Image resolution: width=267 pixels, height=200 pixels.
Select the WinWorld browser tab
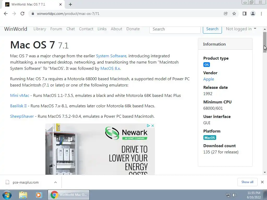click(33, 5)
